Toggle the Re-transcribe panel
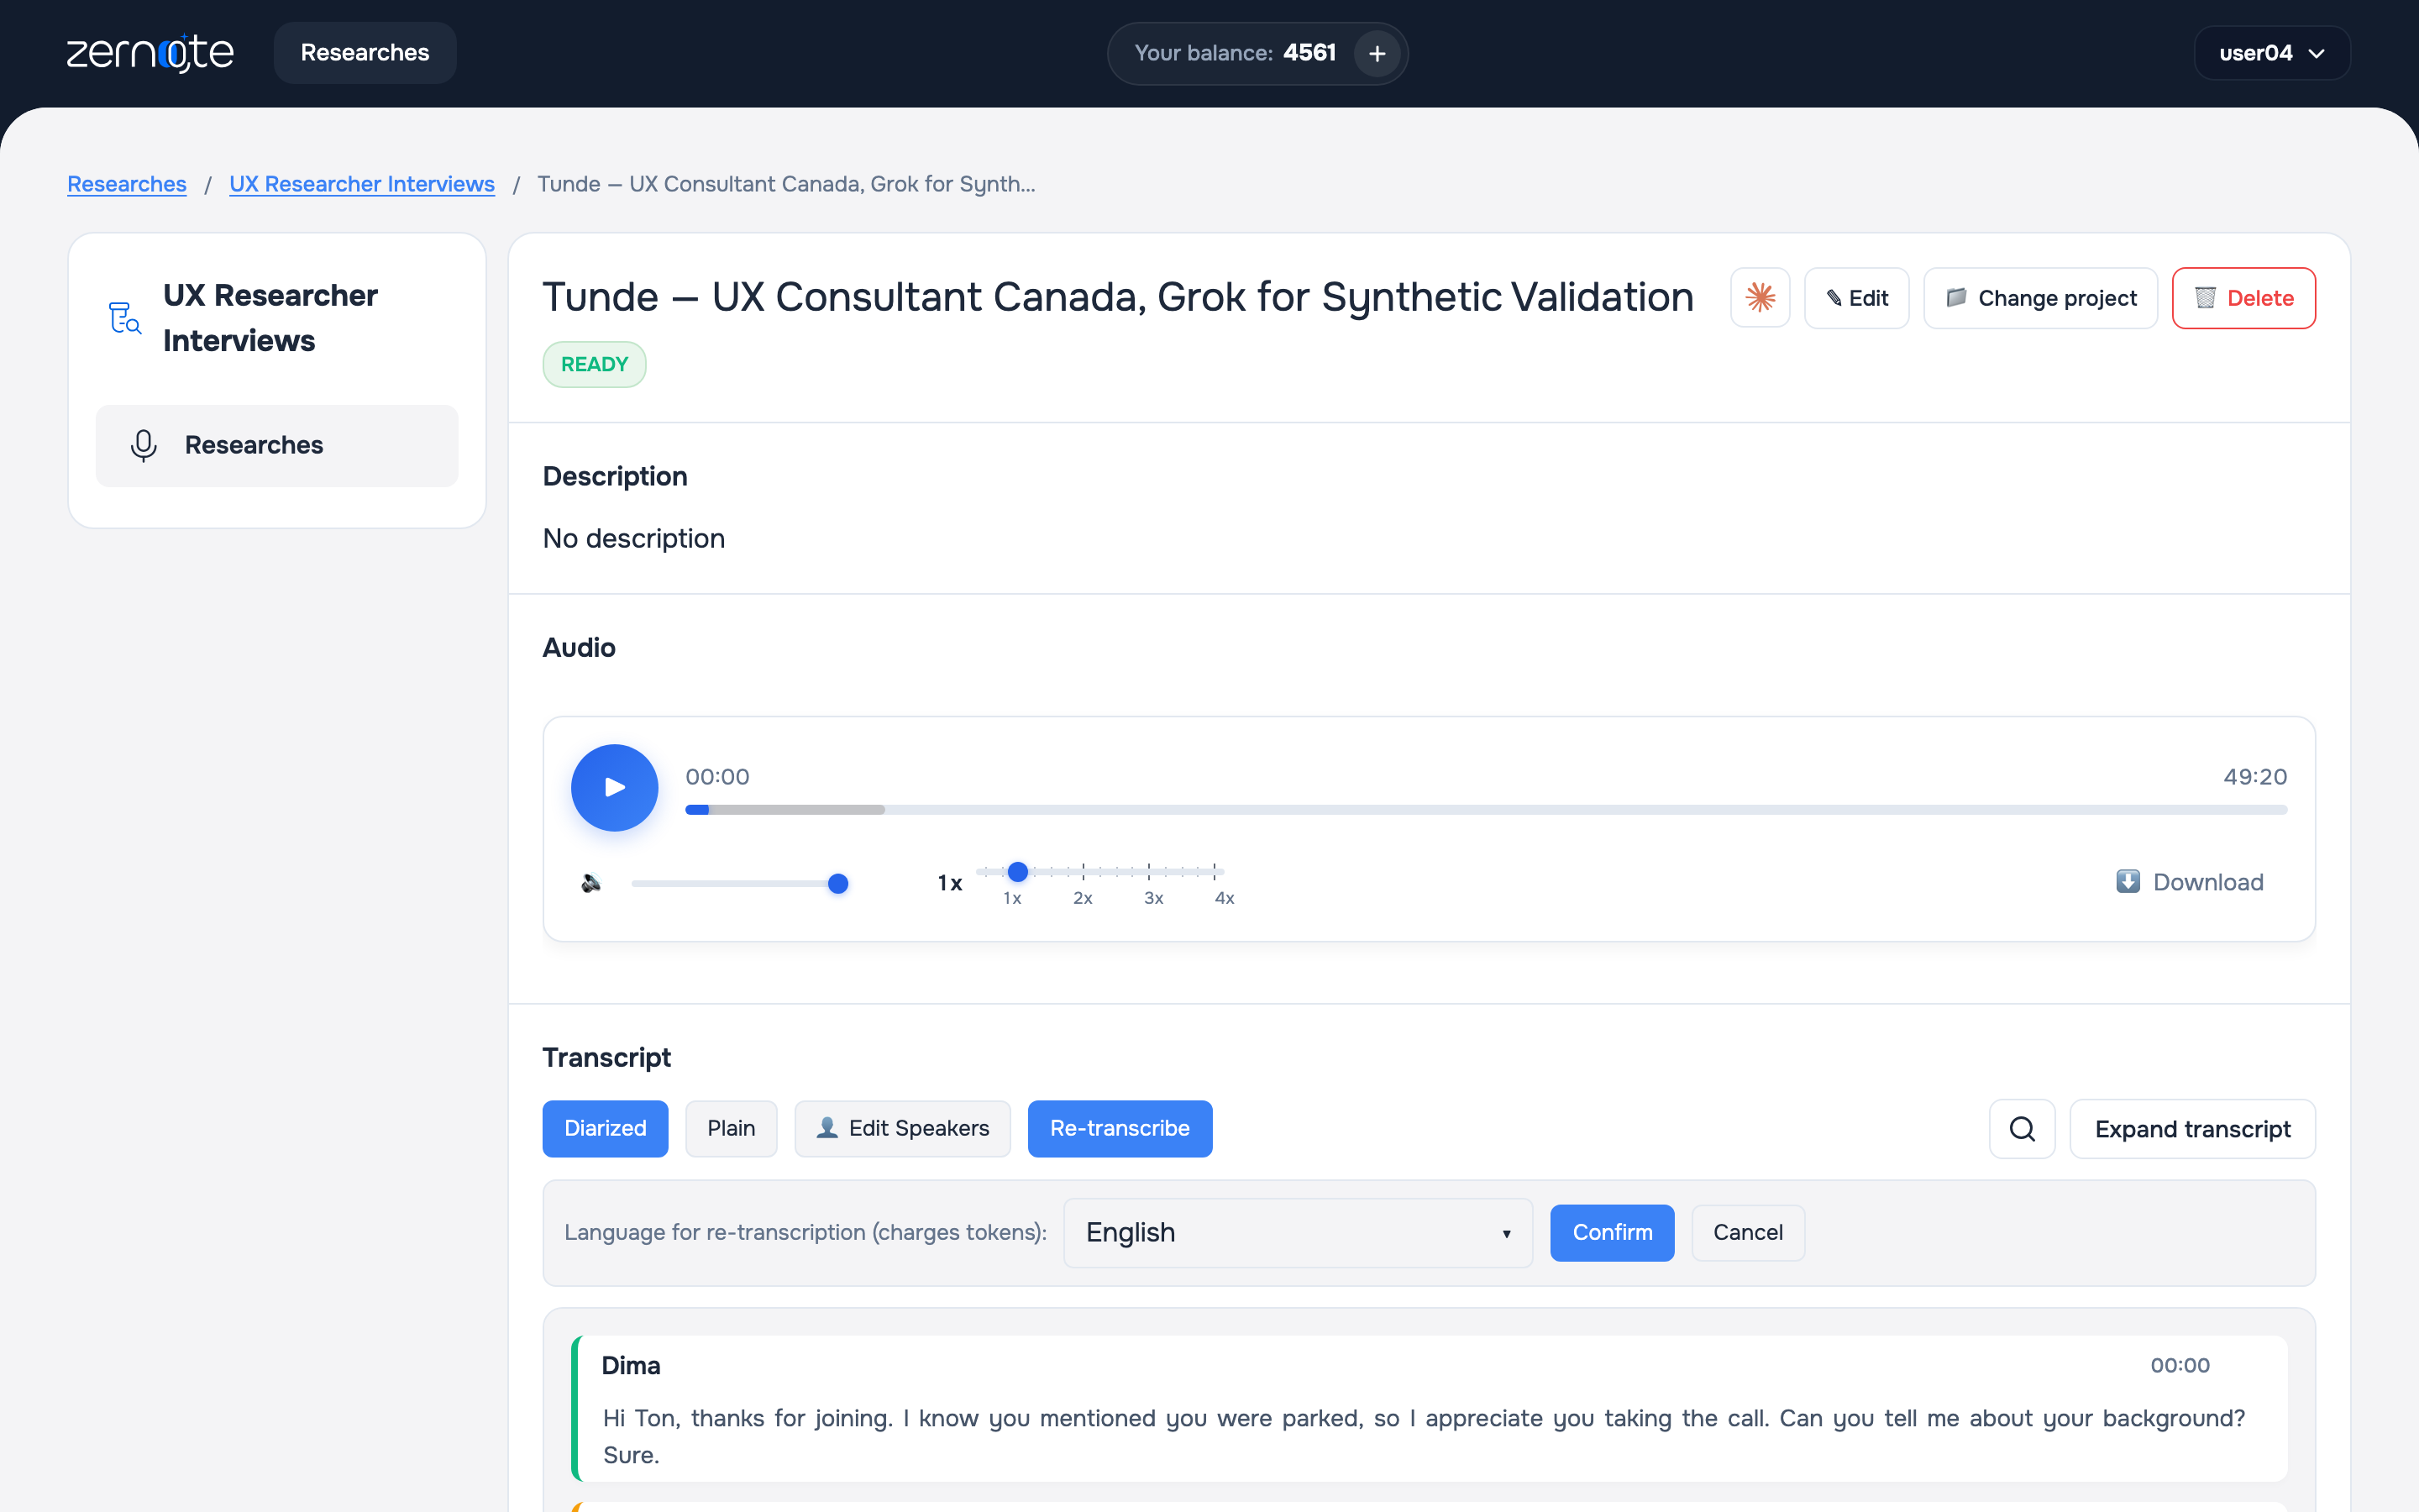Viewport: 2419px width, 1512px height. click(1120, 1129)
